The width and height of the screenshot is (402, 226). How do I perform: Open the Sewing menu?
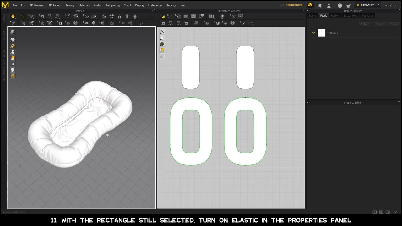(x=70, y=5)
